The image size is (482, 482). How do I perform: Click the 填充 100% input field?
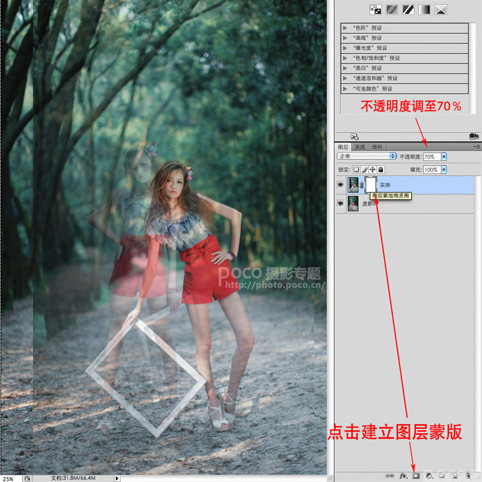(432, 169)
